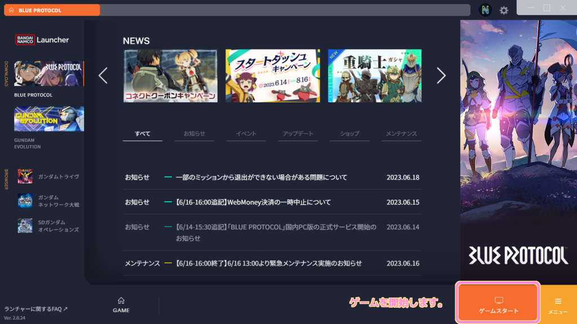
Task: Open スタートダッシュキャンペーン news banner
Action: [273, 76]
